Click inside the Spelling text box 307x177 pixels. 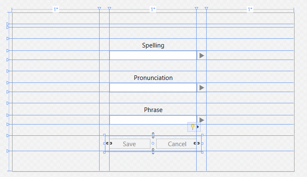(153, 55)
